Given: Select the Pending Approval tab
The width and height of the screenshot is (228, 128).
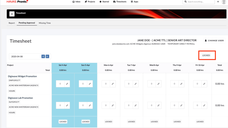Looking at the screenshot, I should (x=27, y=23).
